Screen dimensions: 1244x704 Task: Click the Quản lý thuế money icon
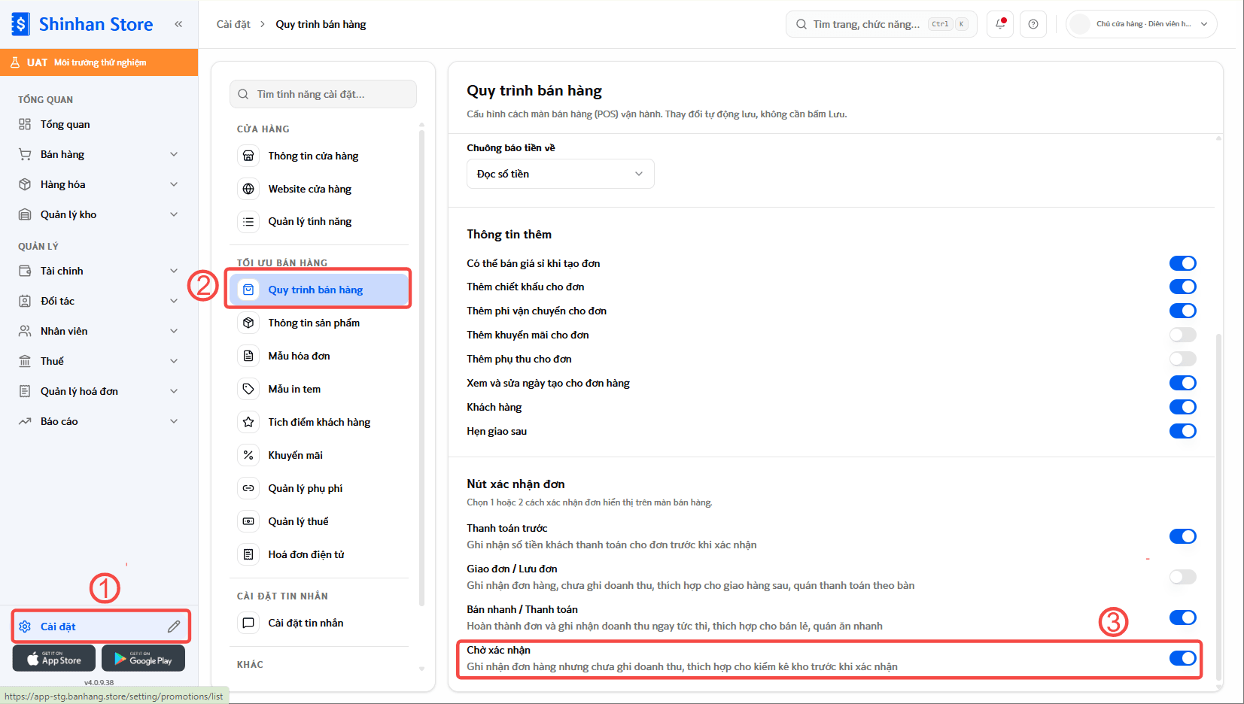tap(248, 521)
